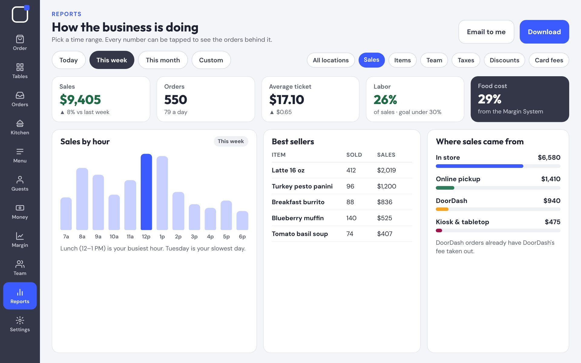The width and height of the screenshot is (581, 363).
Task: Open the 550 Orders figure
Action: click(x=176, y=100)
